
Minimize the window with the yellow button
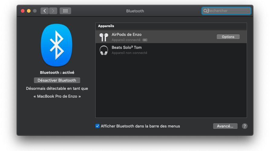coord(29,11)
